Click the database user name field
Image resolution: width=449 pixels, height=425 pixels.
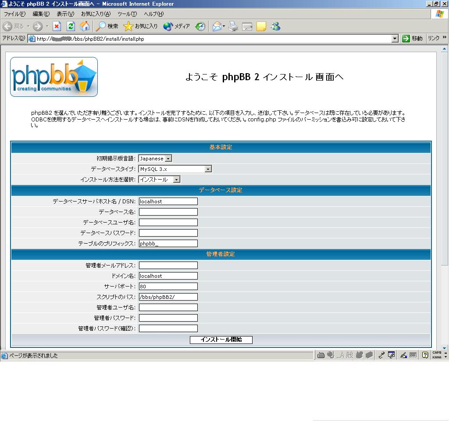168,223
